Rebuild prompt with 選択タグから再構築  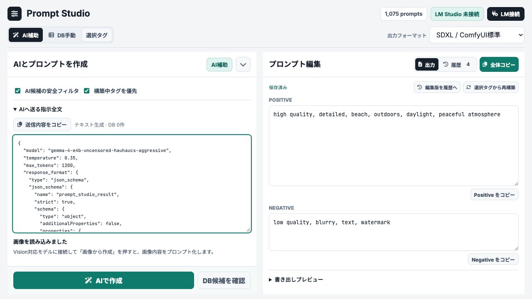(491, 87)
